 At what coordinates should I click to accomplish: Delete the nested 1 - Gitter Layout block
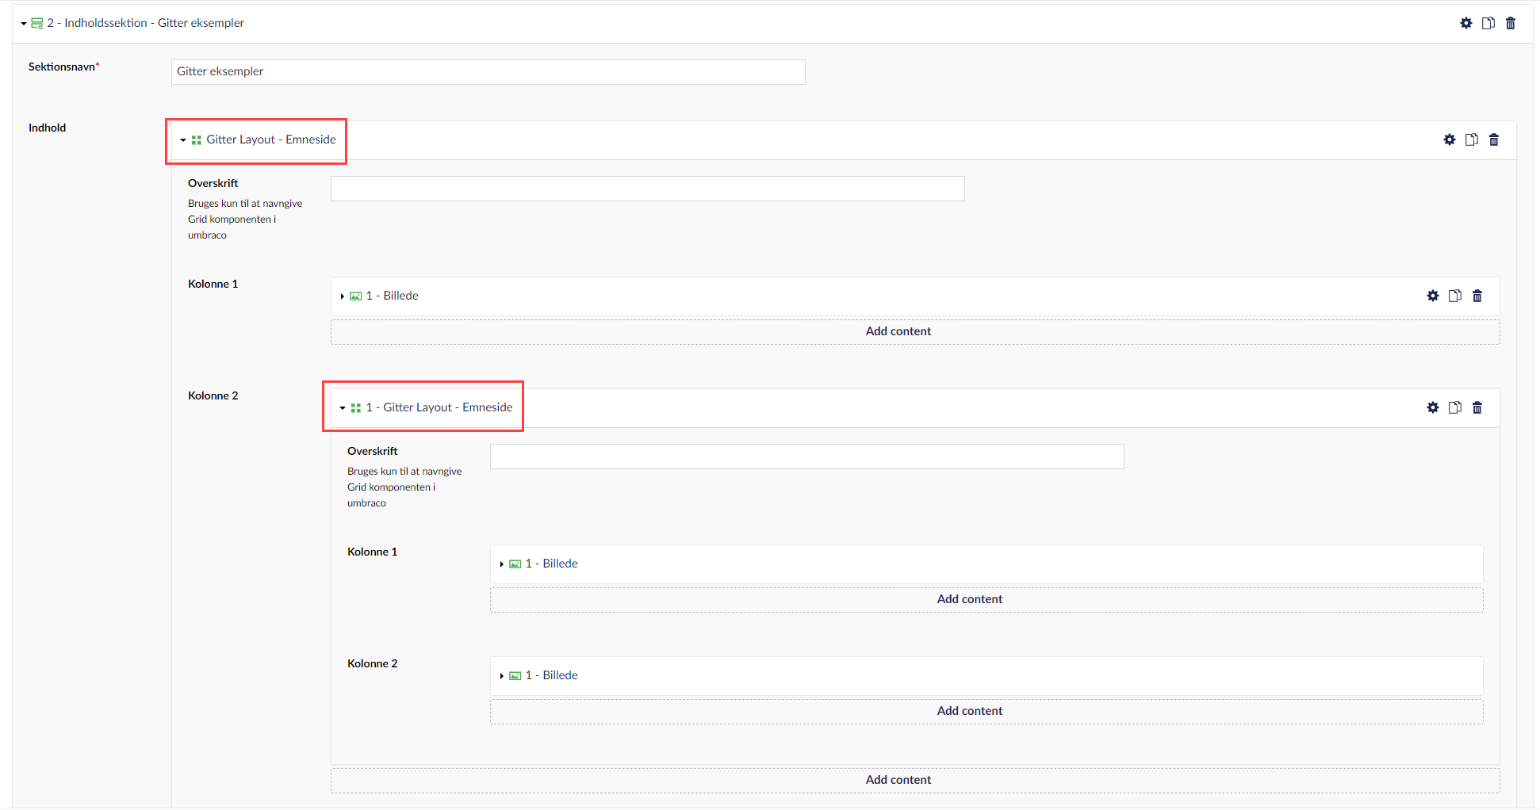(x=1477, y=407)
